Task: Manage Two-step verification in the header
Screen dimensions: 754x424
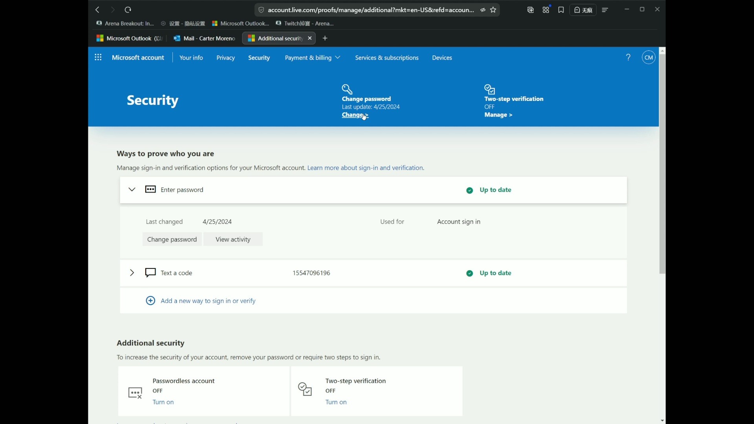Action: coord(498,115)
